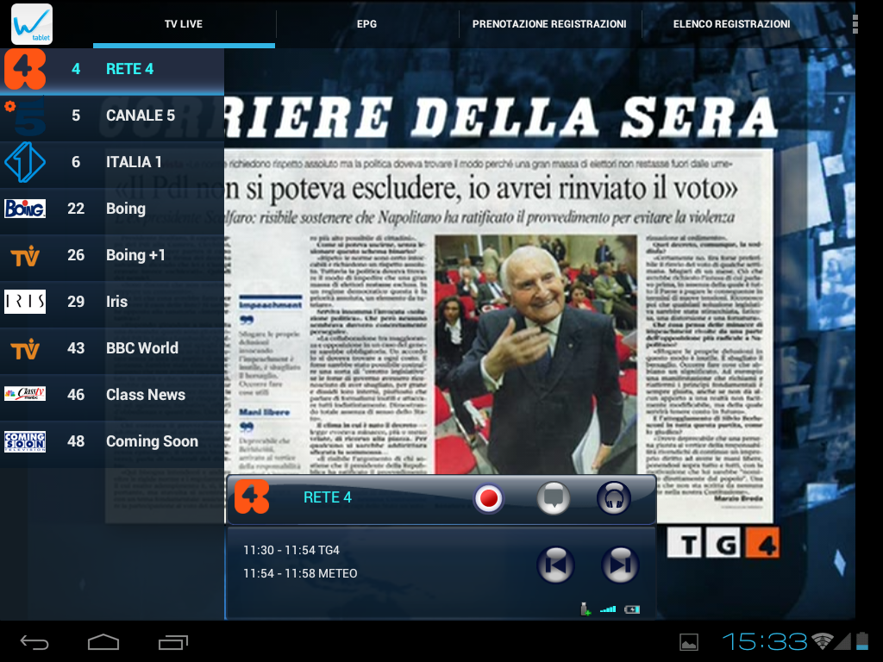Image resolution: width=883 pixels, height=662 pixels.
Task: Click the USB tuner status icon
Action: click(586, 609)
